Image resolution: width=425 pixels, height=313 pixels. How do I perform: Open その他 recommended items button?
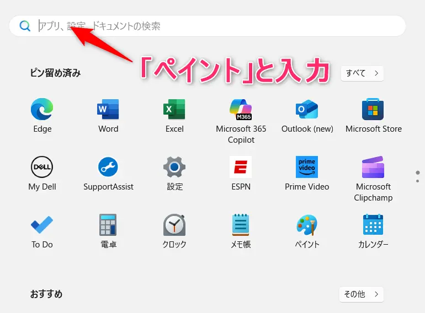[362, 294]
